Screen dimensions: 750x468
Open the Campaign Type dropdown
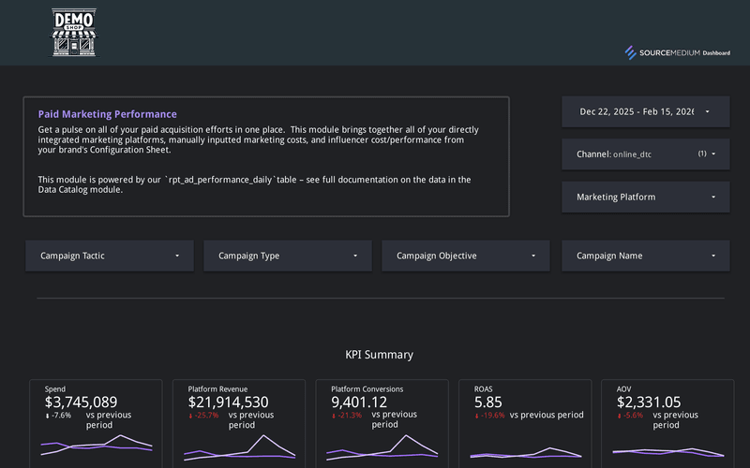(x=288, y=256)
